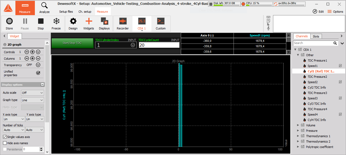Click the Store record icon
The height and width of the screenshot is (155, 346).
9,21
